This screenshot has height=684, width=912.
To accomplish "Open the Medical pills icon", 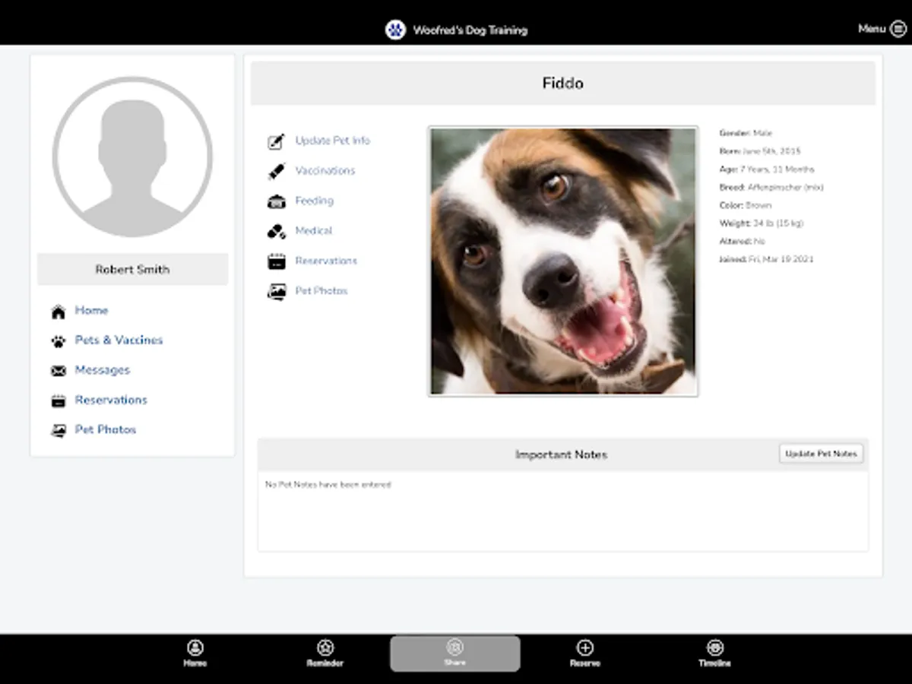I will click(275, 230).
